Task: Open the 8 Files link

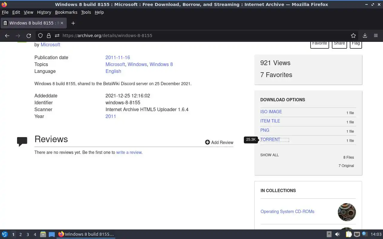Action: 349,157
